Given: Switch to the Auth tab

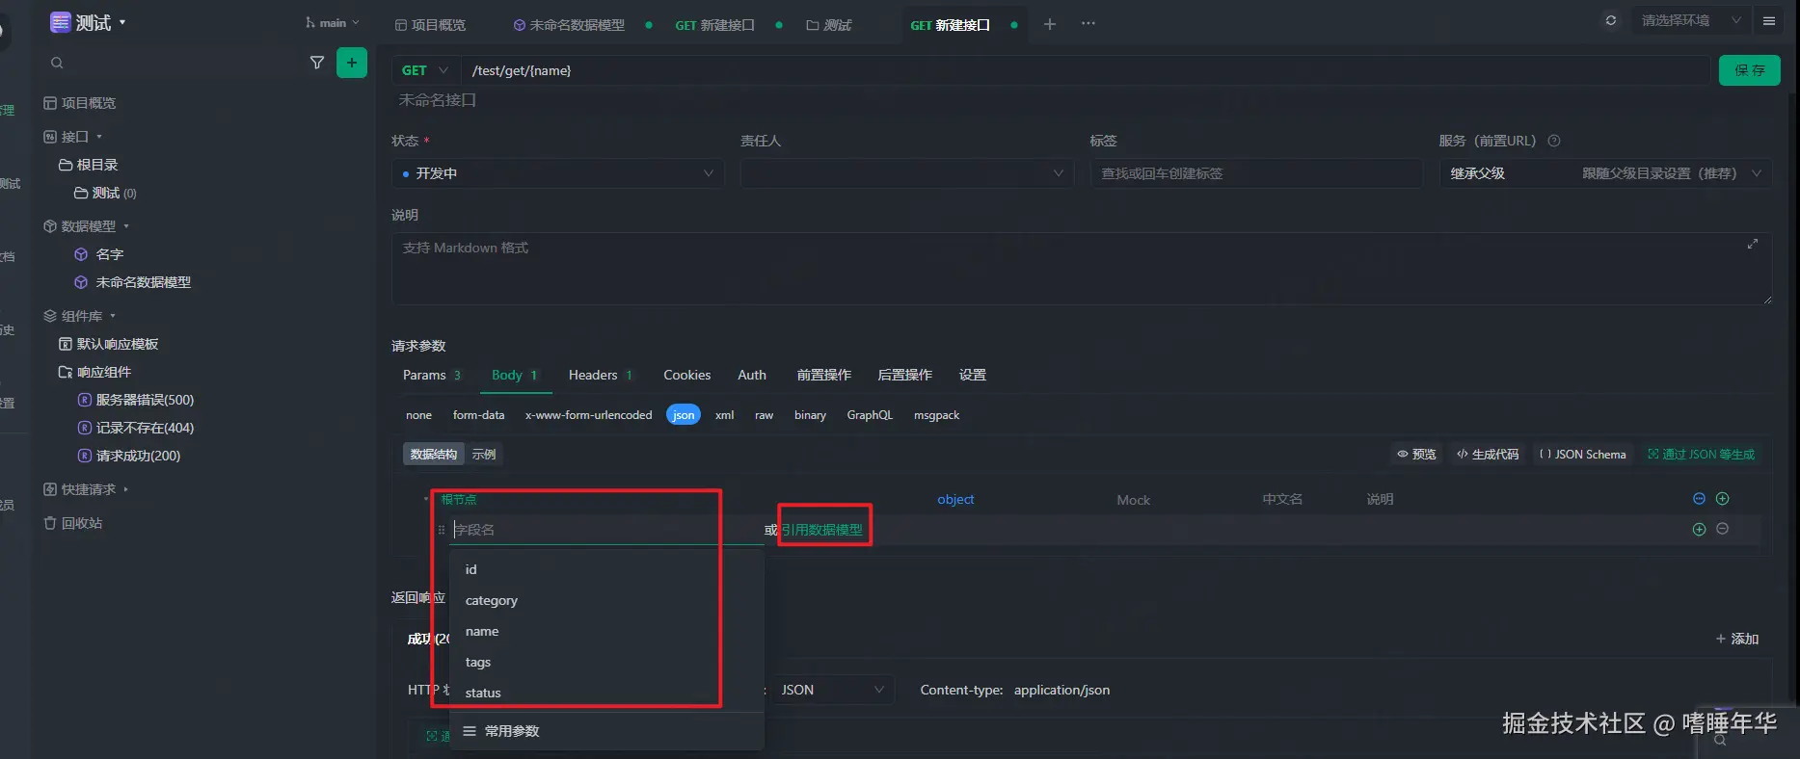Looking at the screenshot, I should [752, 375].
